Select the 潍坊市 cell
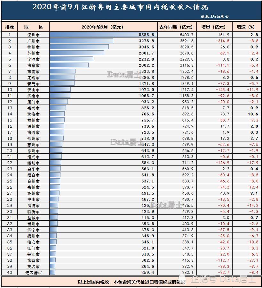The image size is (262, 288). pos(34,163)
